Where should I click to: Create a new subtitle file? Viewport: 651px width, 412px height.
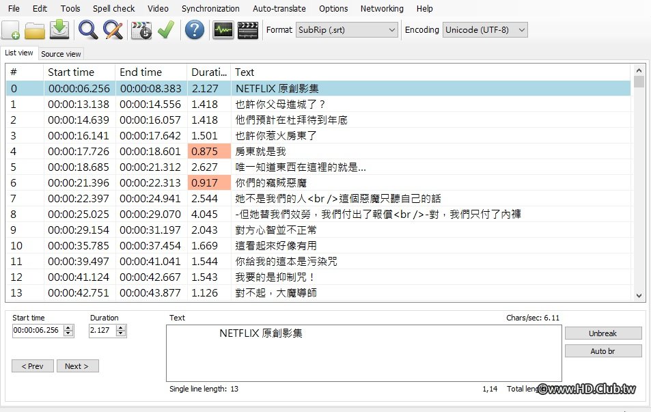point(11,30)
